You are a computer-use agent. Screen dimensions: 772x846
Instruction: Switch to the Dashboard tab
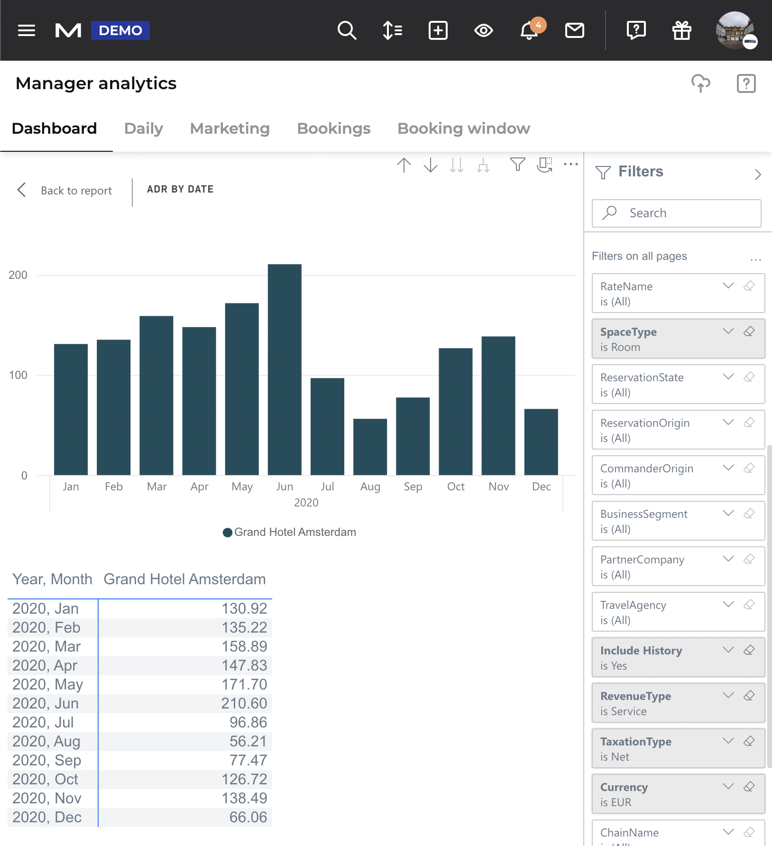point(55,129)
